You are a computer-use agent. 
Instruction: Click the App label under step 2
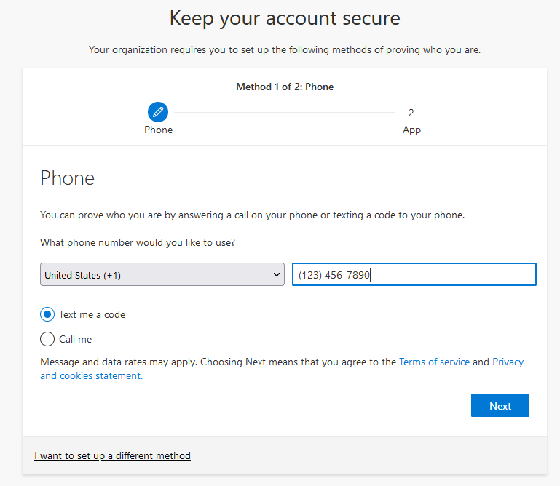pyautogui.click(x=411, y=130)
